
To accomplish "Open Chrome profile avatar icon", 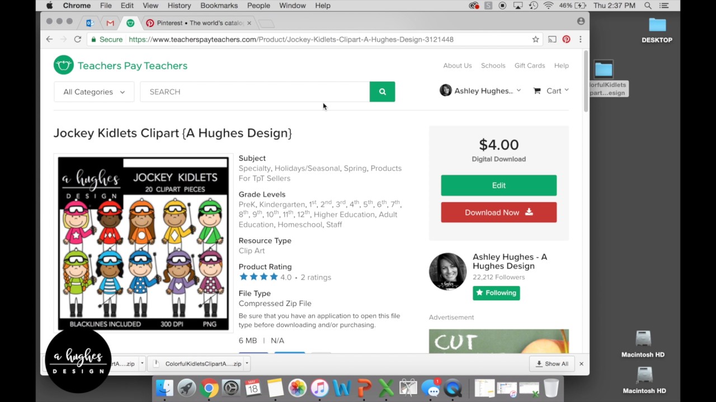I will (x=581, y=21).
